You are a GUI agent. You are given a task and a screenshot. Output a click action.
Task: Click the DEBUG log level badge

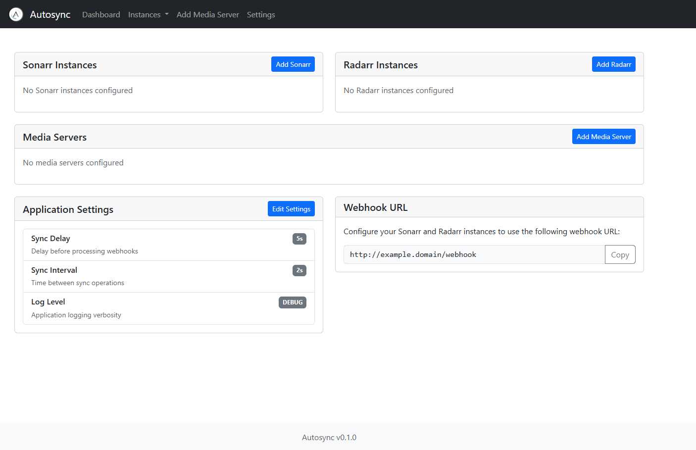293,302
